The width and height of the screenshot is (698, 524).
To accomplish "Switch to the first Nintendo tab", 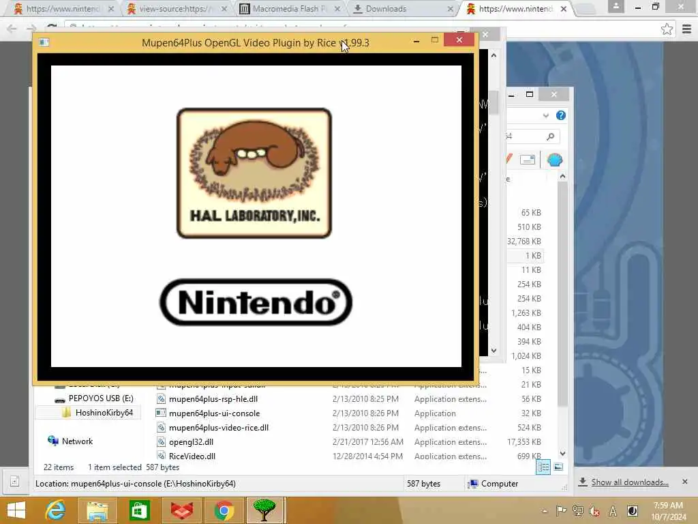I will click(63, 8).
